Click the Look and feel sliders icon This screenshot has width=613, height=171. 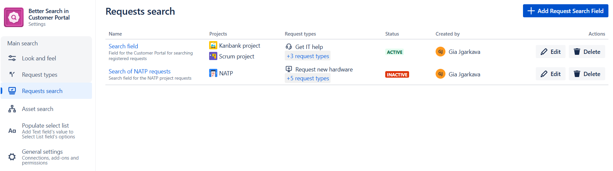[12, 58]
